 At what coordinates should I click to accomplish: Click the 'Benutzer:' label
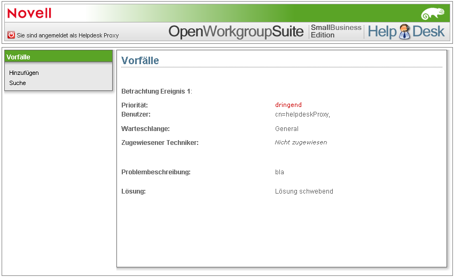point(136,114)
